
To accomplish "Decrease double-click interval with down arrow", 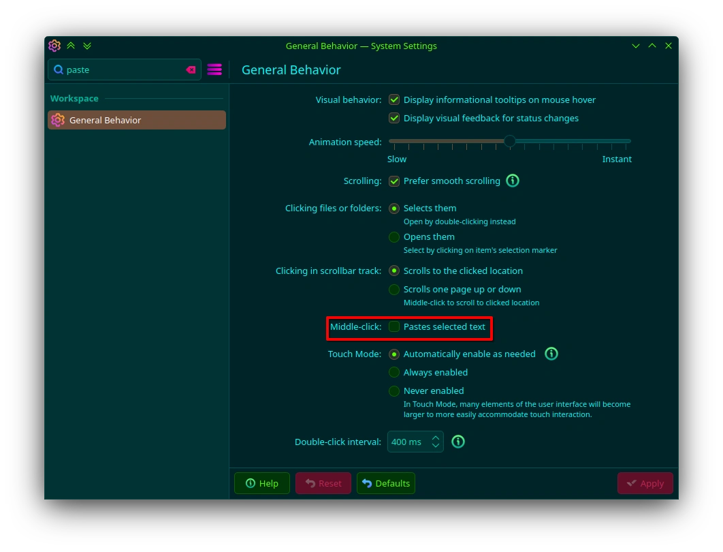I will tap(436, 446).
